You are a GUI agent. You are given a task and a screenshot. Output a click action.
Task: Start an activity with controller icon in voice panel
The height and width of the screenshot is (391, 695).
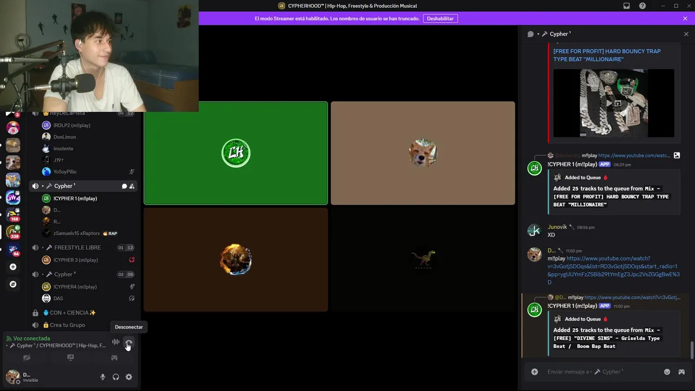(114, 358)
